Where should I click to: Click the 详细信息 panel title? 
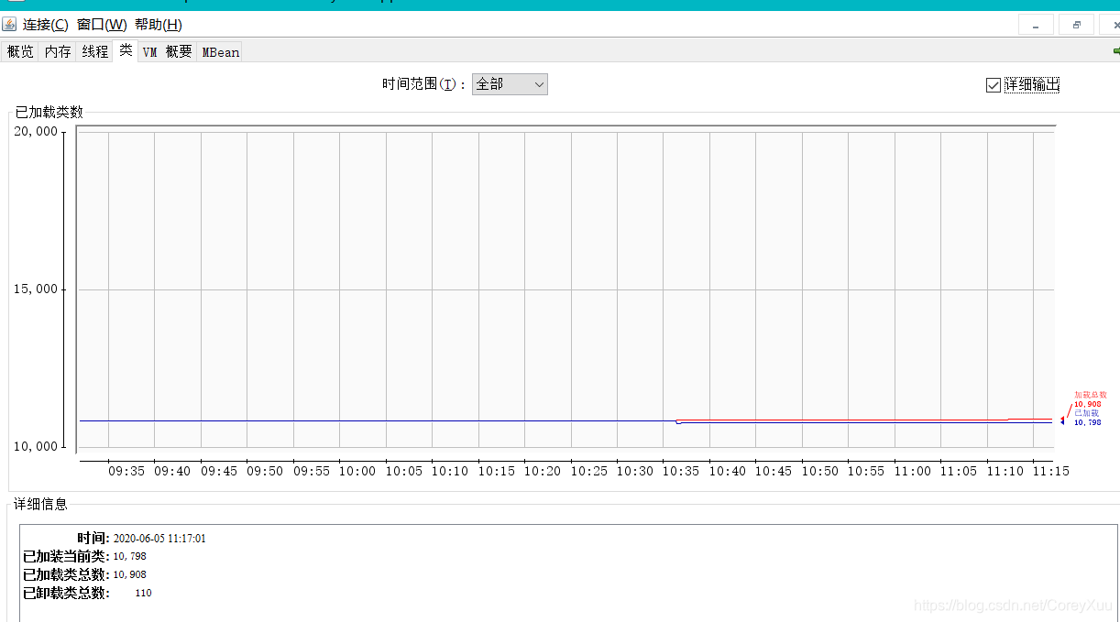[x=40, y=504]
